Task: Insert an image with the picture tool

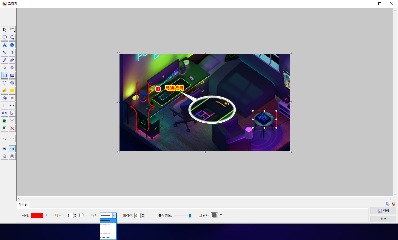Action: (x=4, y=121)
